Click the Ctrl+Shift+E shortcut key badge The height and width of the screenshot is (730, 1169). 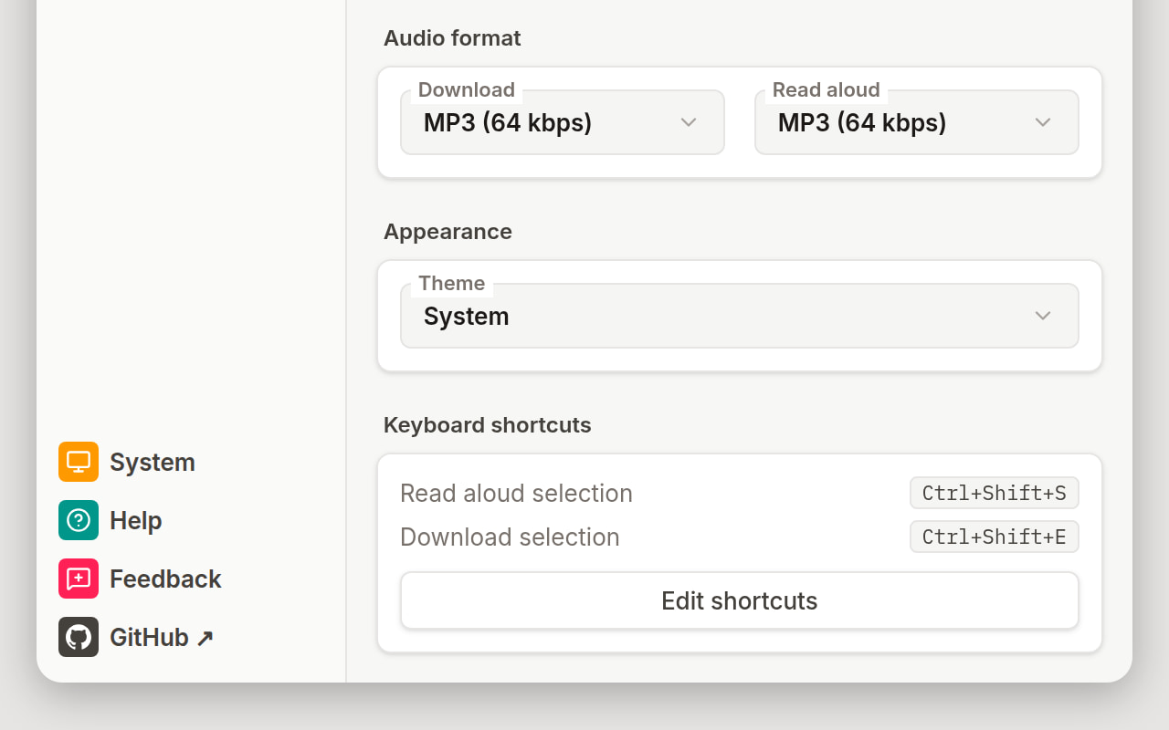pos(995,537)
